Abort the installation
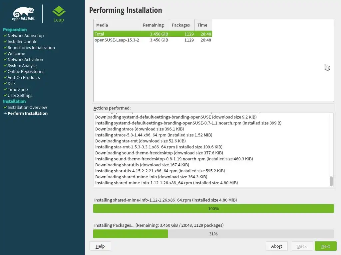This screenshot has height=255, width=341. coord(277,246)
